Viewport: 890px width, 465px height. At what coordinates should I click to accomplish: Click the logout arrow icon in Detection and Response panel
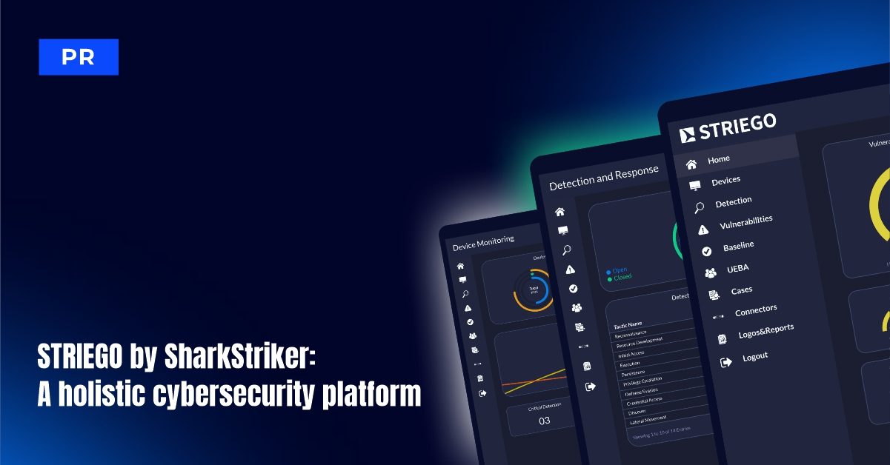pos(590,387)
